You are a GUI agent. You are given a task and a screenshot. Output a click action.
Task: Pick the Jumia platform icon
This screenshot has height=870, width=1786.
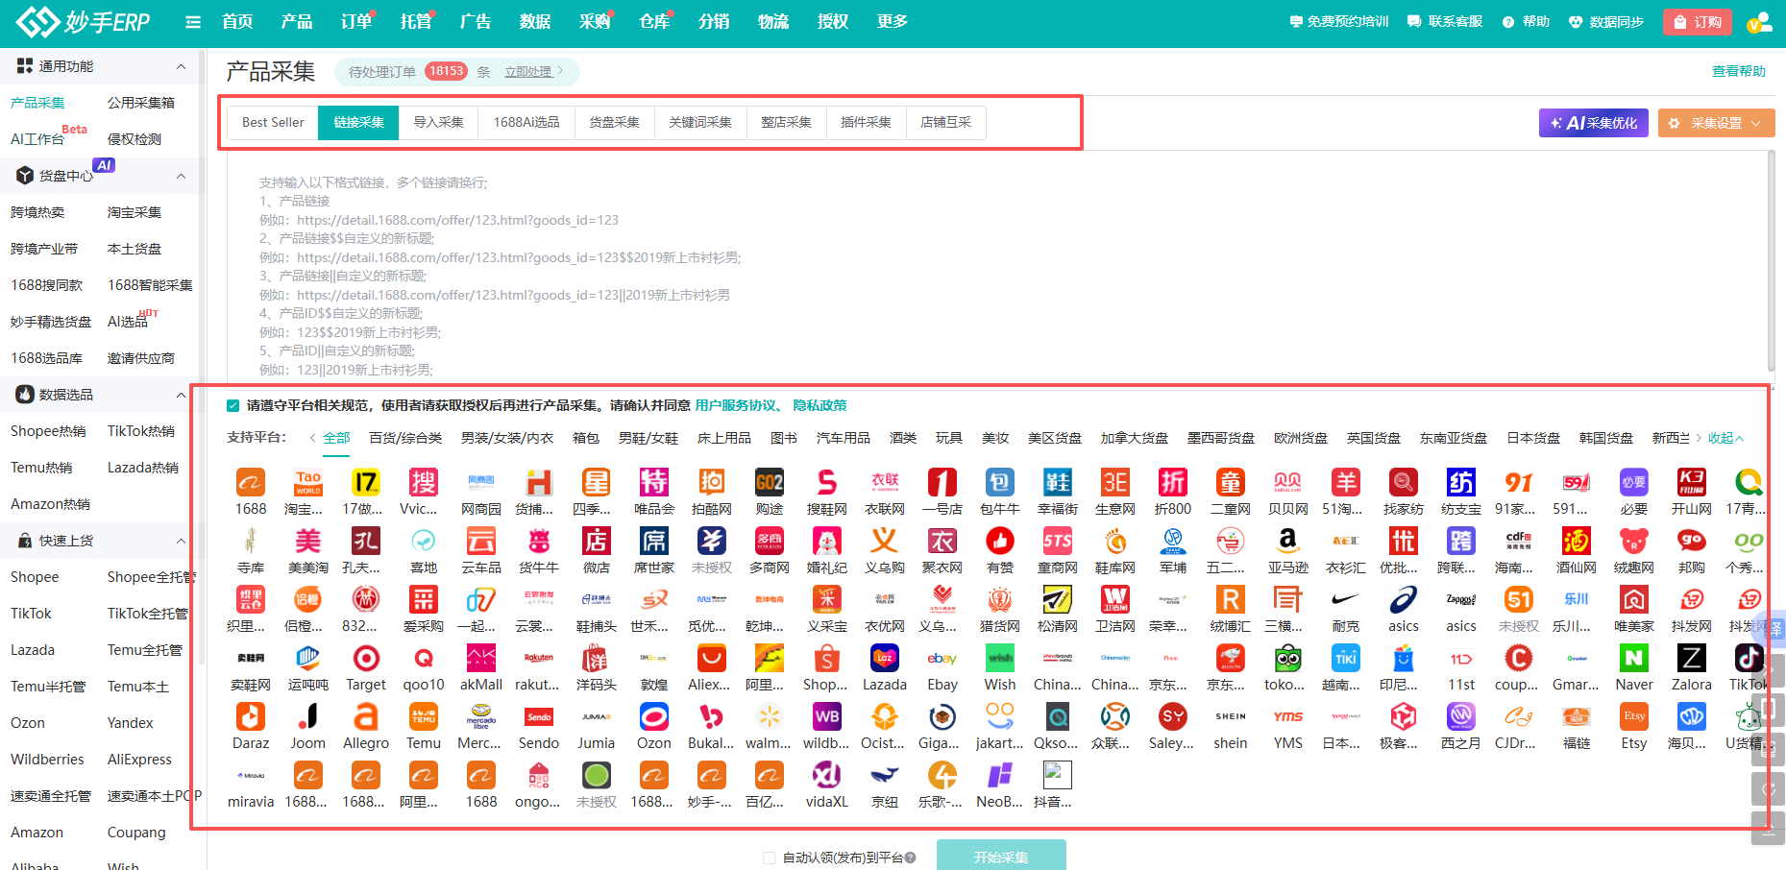tap(597, 716)
